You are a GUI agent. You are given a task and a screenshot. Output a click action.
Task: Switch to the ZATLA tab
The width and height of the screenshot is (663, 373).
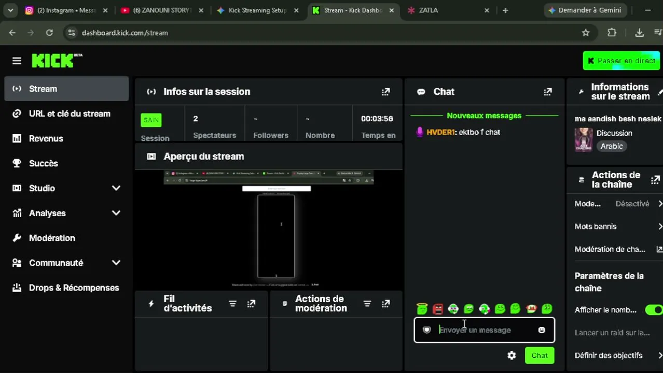point(449,10)
